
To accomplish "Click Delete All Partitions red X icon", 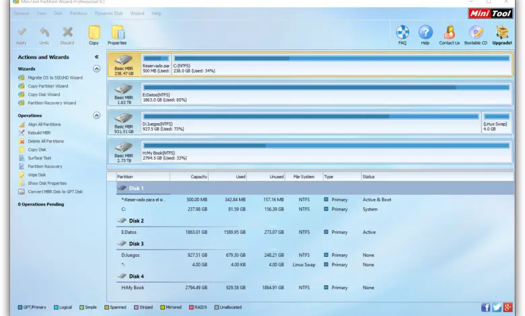I will coord(22,141).
